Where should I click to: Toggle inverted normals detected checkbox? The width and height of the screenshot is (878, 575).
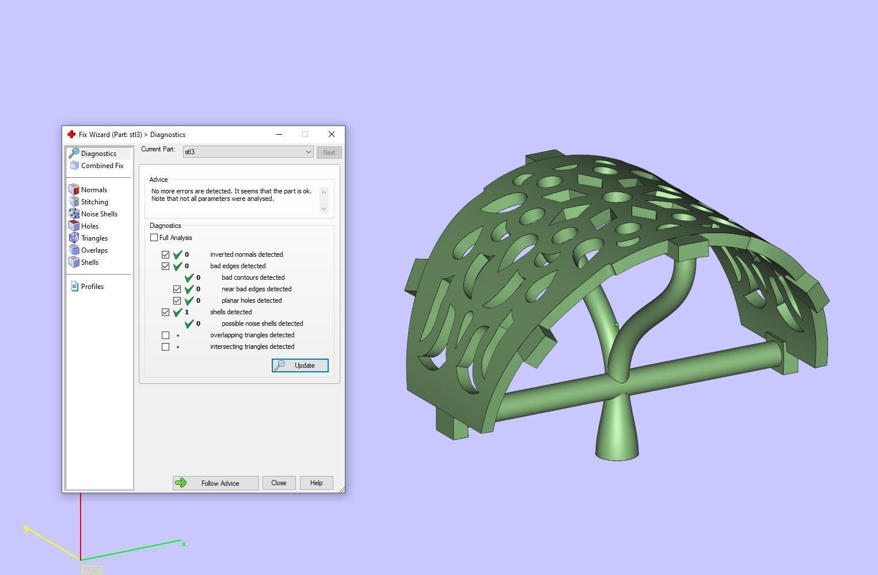pyautogui.click(x=166, y=254)
